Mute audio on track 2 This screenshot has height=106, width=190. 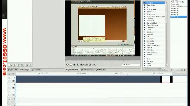[9, 95]
